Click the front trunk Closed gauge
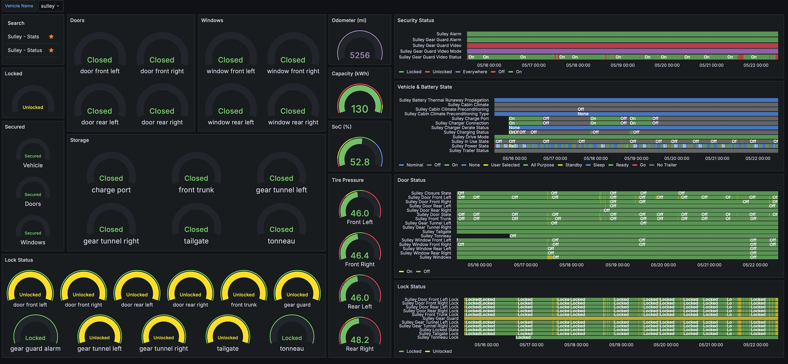 tap(196, 173)
